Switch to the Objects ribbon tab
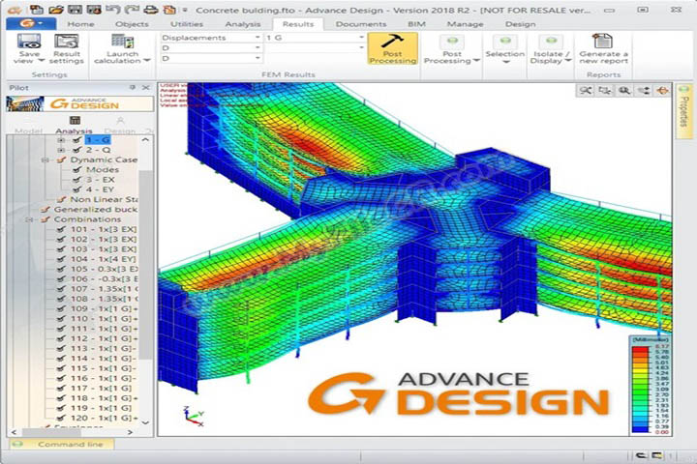Screen dimensions: 697x464 click(x=132, y=24)
